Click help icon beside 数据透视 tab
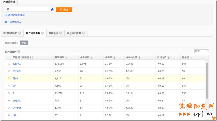The height and width of the screenshot is (121, 217). (60, 33)
